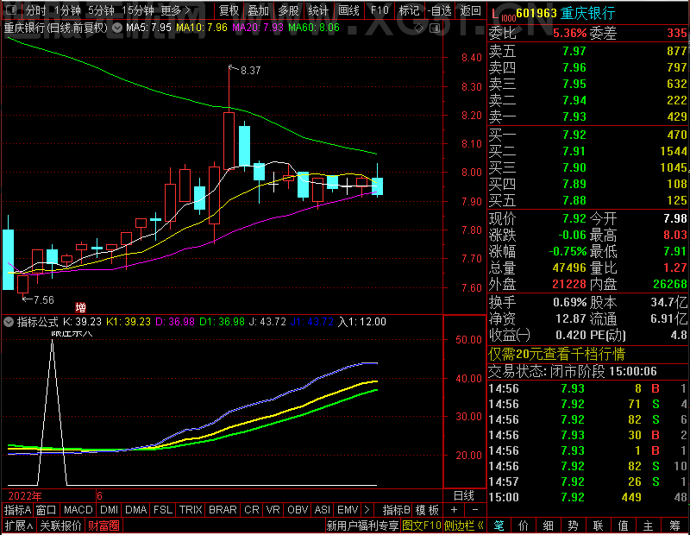The width and height of the screenshot is (690, 535).
Task: Open the 更多 timeframe menu
Action: pyautogui.click(x=175, y=10)
